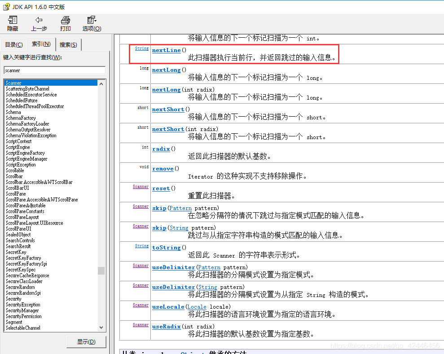Select ScheduledFuture in the index list
The height and width of the screenshot is (354, 444).
click(x=22, y=101)
